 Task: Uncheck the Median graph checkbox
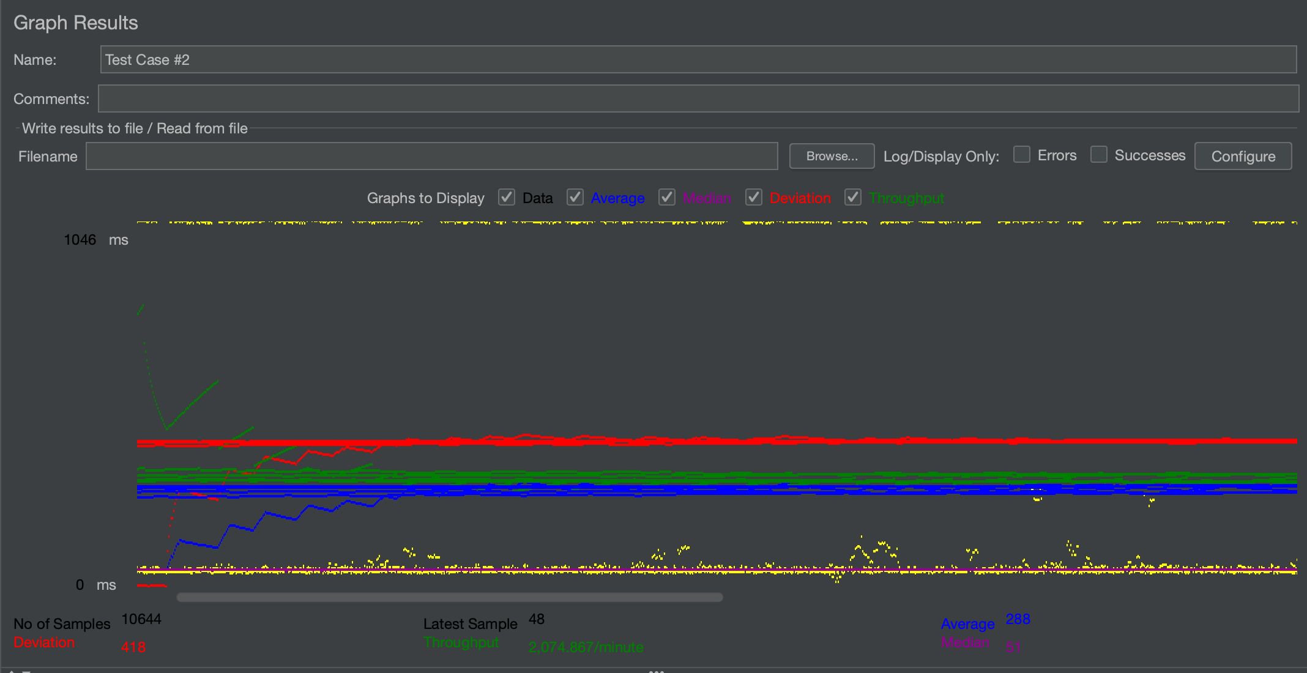click(667, 197)
